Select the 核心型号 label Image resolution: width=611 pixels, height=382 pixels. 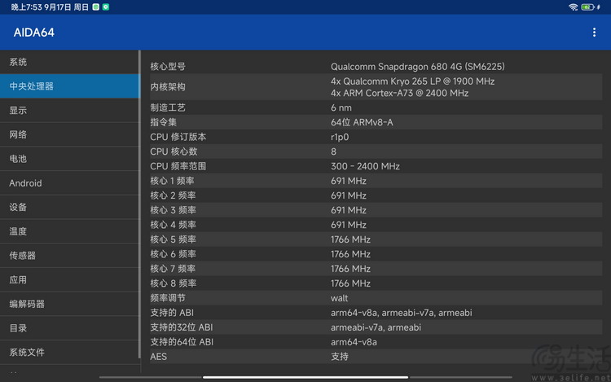coord(168,67)
